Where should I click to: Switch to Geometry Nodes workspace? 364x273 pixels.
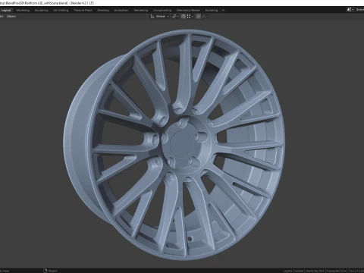click(x=188, y=11)
